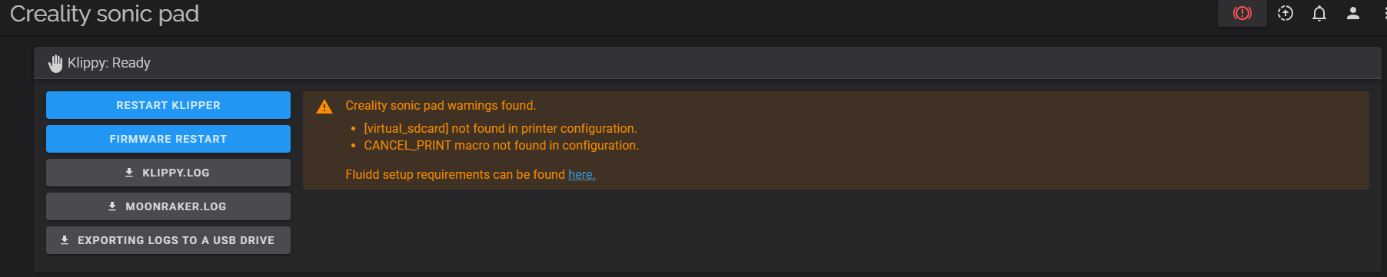Trigger the red emergency stop icon

tap(1242, 13)
